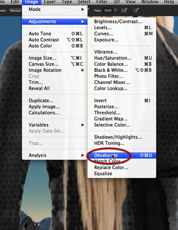This screenshot has width=178, height=230.
Task: Choose Reveal All
Action: 55,88
